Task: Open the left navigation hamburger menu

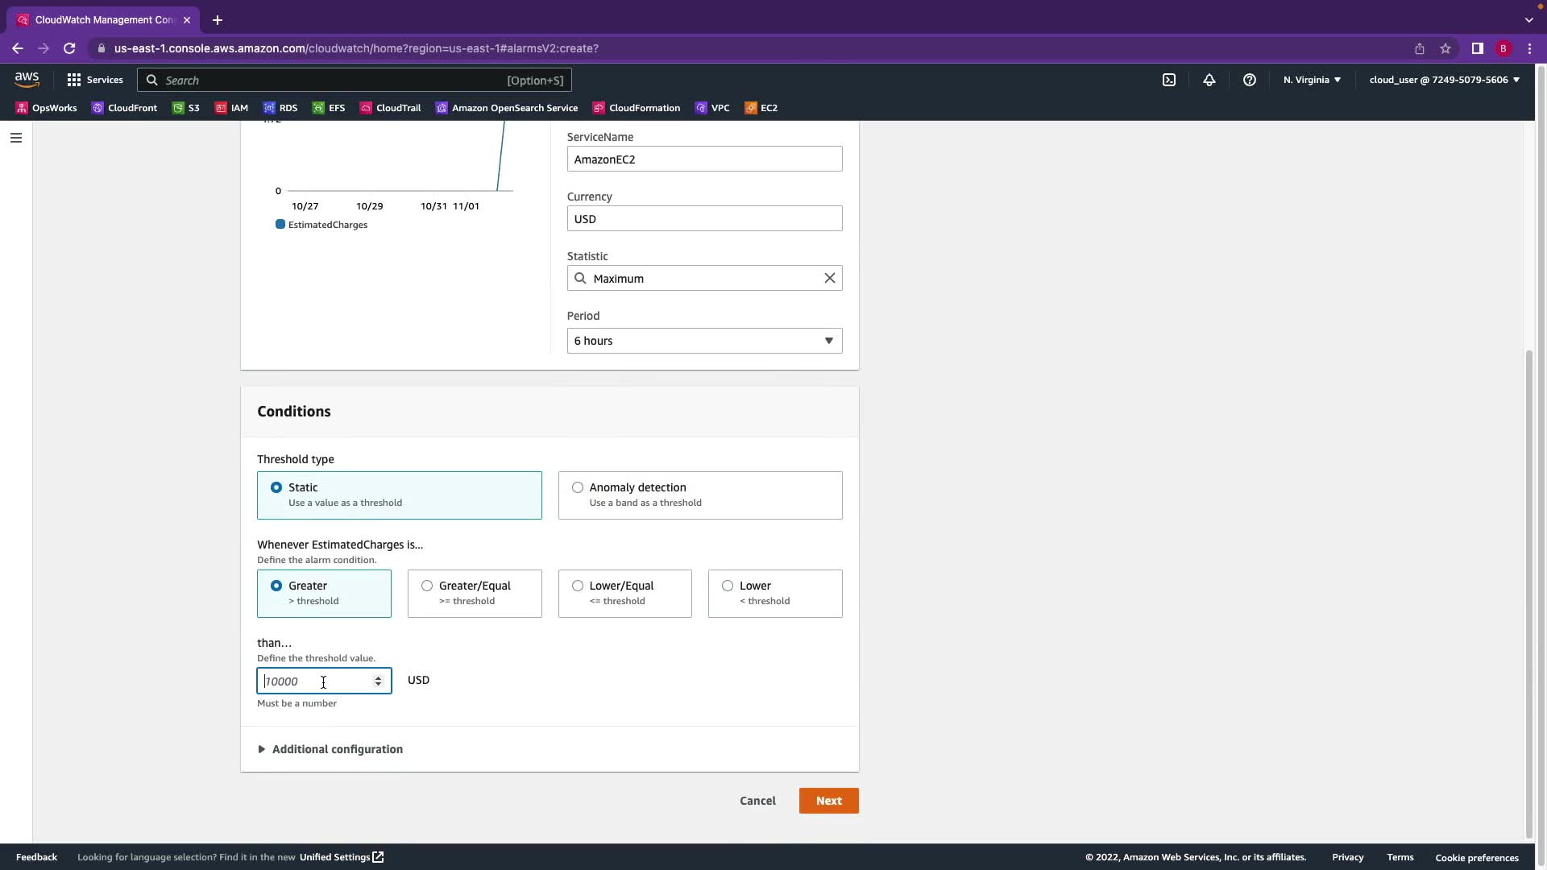Action: click(16, 138)
